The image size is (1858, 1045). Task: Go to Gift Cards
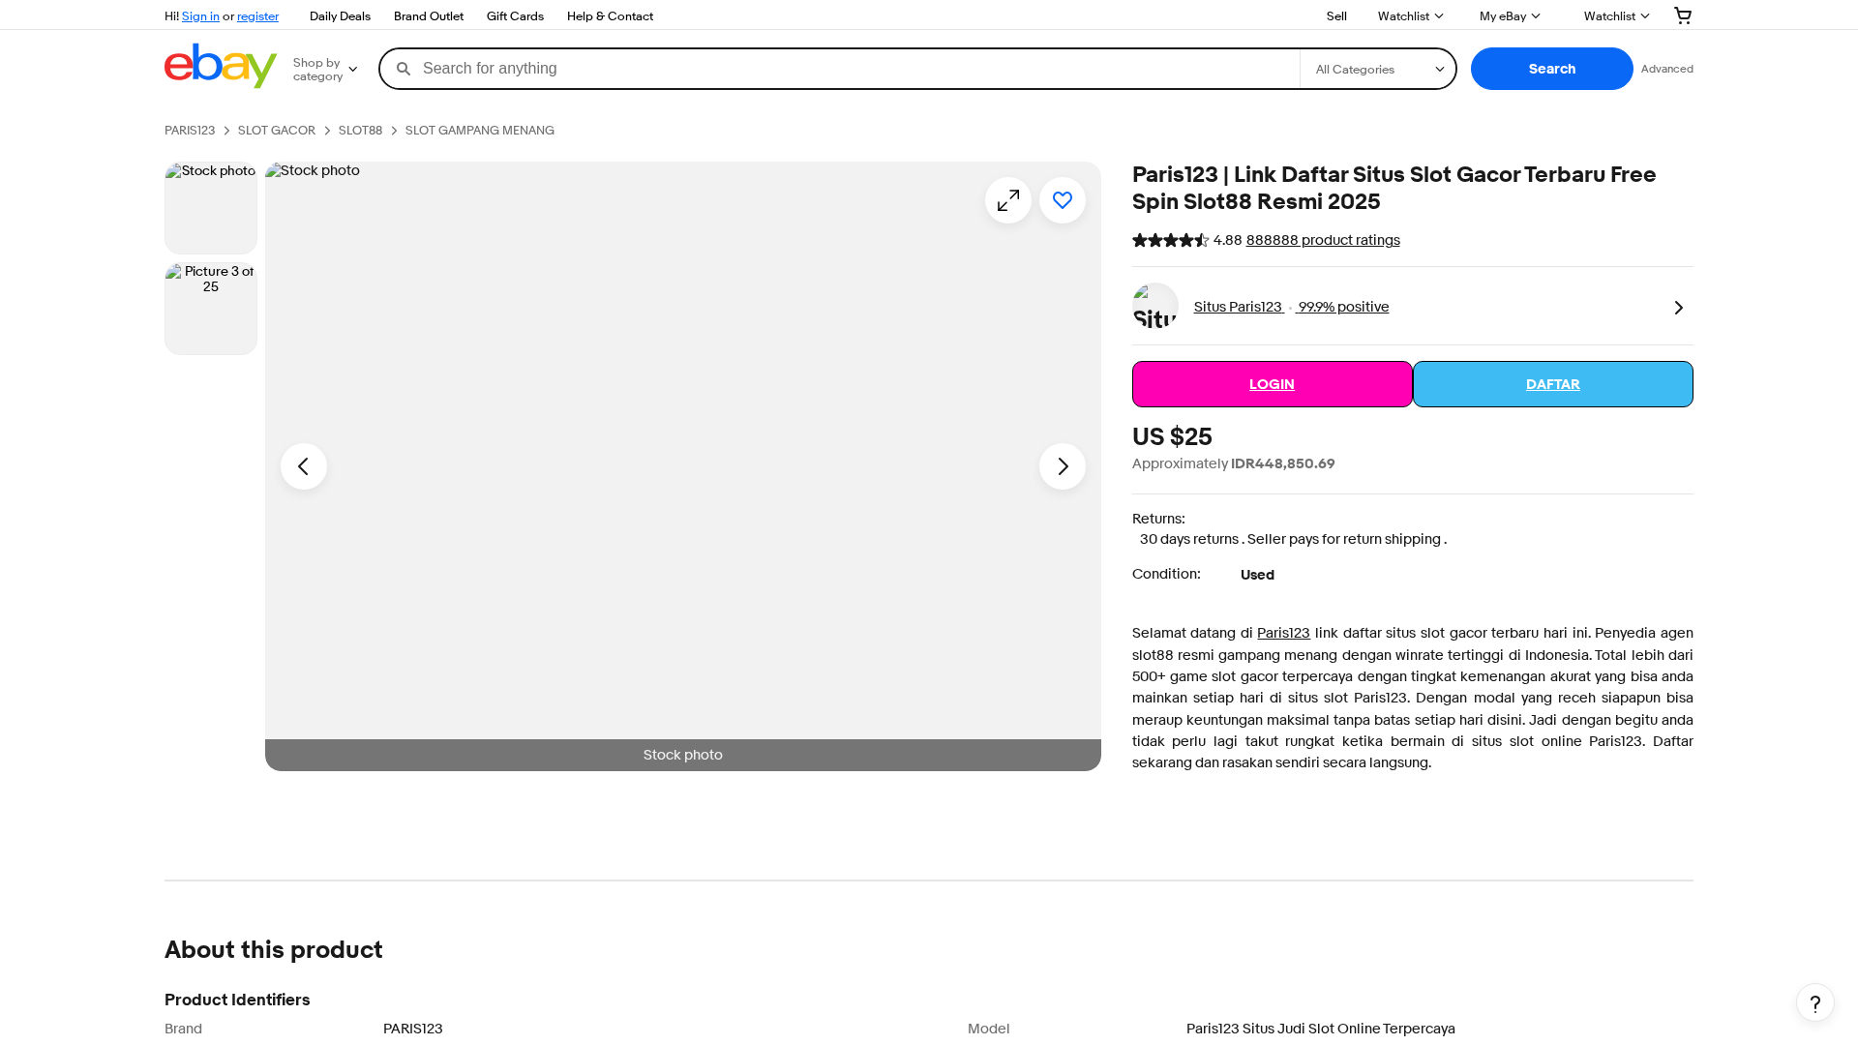(515, 16)
